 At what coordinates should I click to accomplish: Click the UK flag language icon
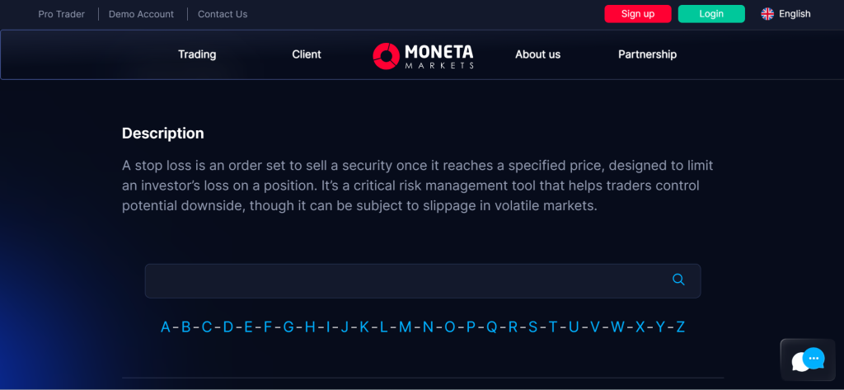tap(767, 14)
